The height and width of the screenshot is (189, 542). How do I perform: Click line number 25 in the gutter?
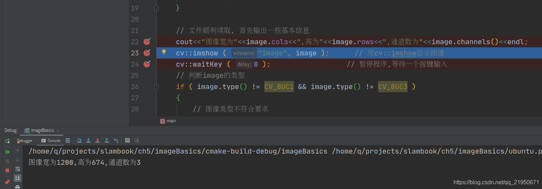tap(135, 75)
